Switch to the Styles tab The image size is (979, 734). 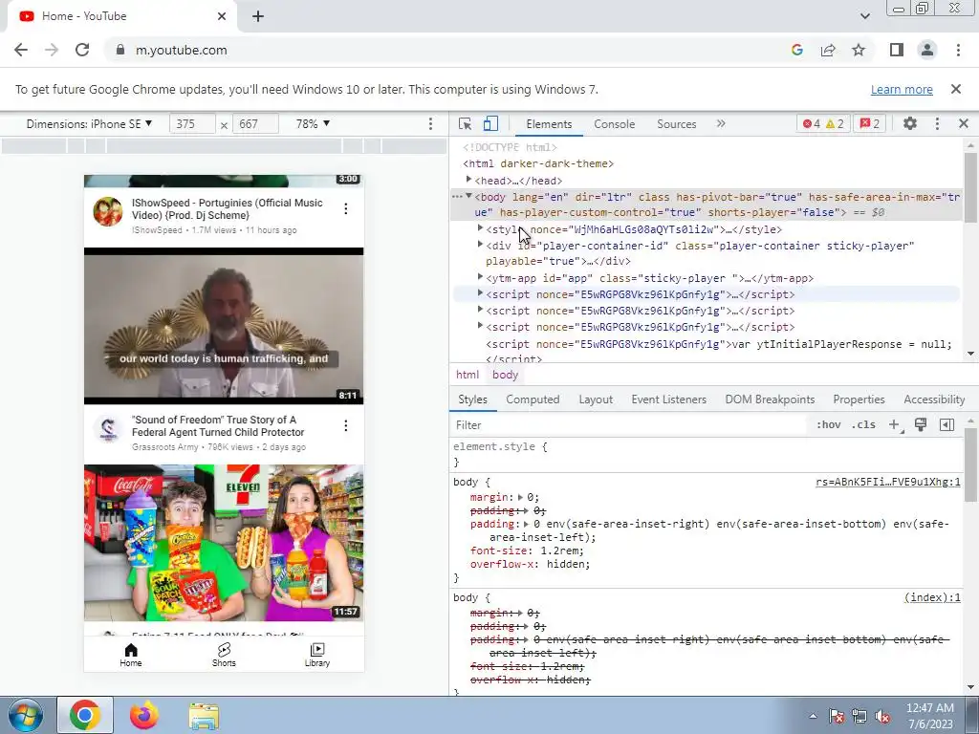pos(472,399)
